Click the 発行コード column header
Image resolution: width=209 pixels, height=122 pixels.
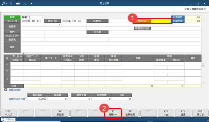[x=51, y=58]
